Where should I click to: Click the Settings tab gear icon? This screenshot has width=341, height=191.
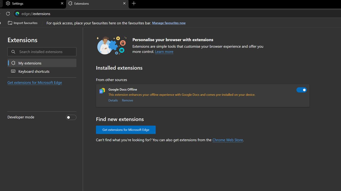point(8,3)
